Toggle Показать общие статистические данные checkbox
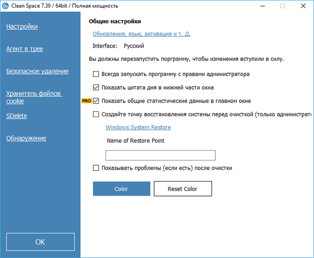The height and width of the screenshot is (258, 314). pos(96,101)
